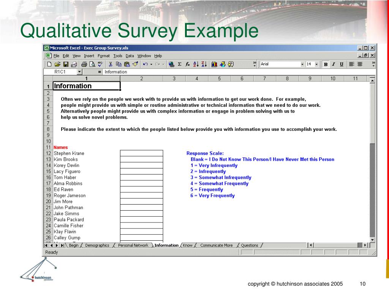The image size is (389, 292).
Task: Run Spelling check (ABC checkmark icon)
Action: click(x=100, y=64)
